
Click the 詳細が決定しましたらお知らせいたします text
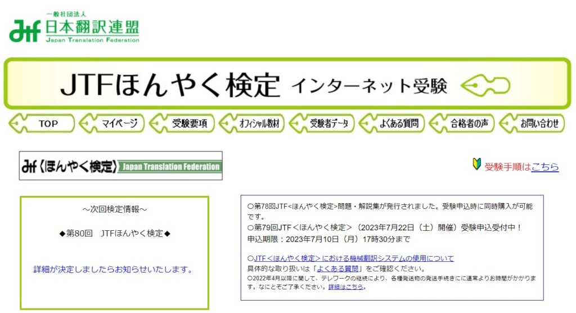click(x=114, y=270)
